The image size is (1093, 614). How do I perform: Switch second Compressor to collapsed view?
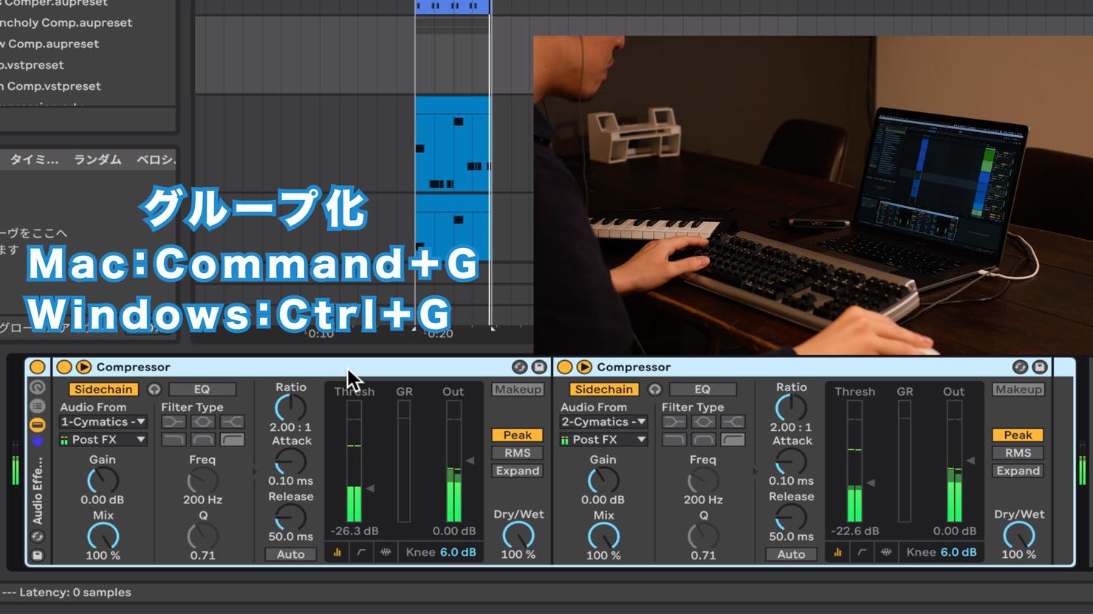coord(838,552)
